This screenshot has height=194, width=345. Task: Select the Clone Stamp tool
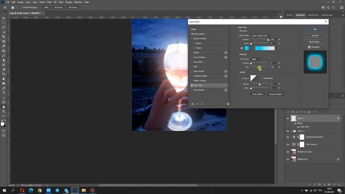coord(4,60)
